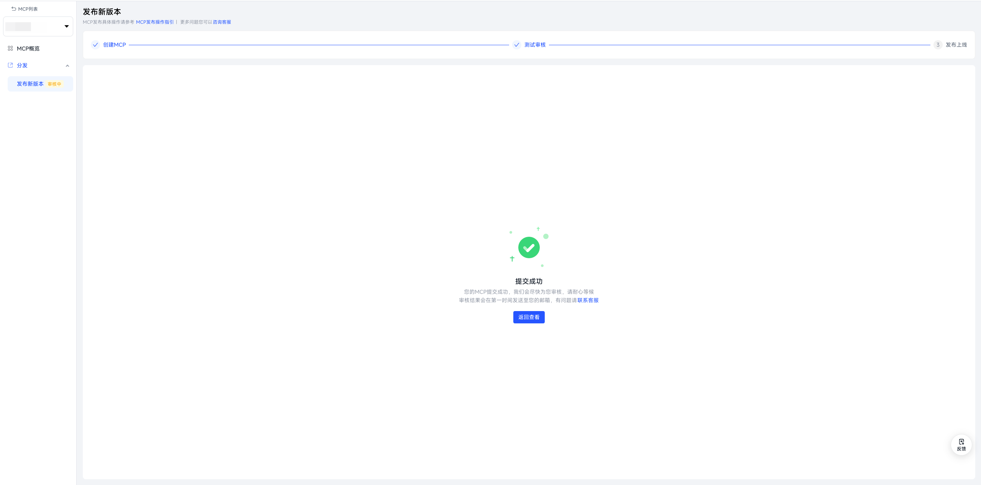Click the 测试审核 step label
The width and height of the screenshot is (981, 485).
pos(535,45)
